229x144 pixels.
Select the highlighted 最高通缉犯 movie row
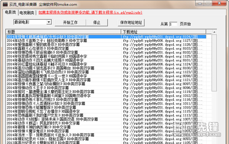(x=106, y=37)
